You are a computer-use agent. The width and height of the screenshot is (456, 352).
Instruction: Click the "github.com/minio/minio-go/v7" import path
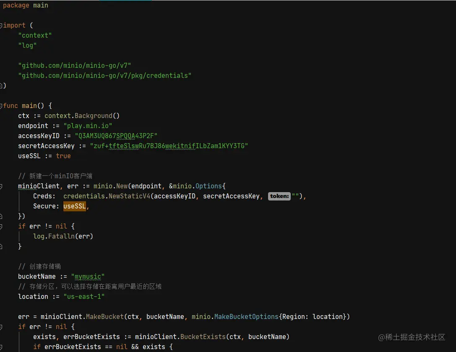click(74, 66)
